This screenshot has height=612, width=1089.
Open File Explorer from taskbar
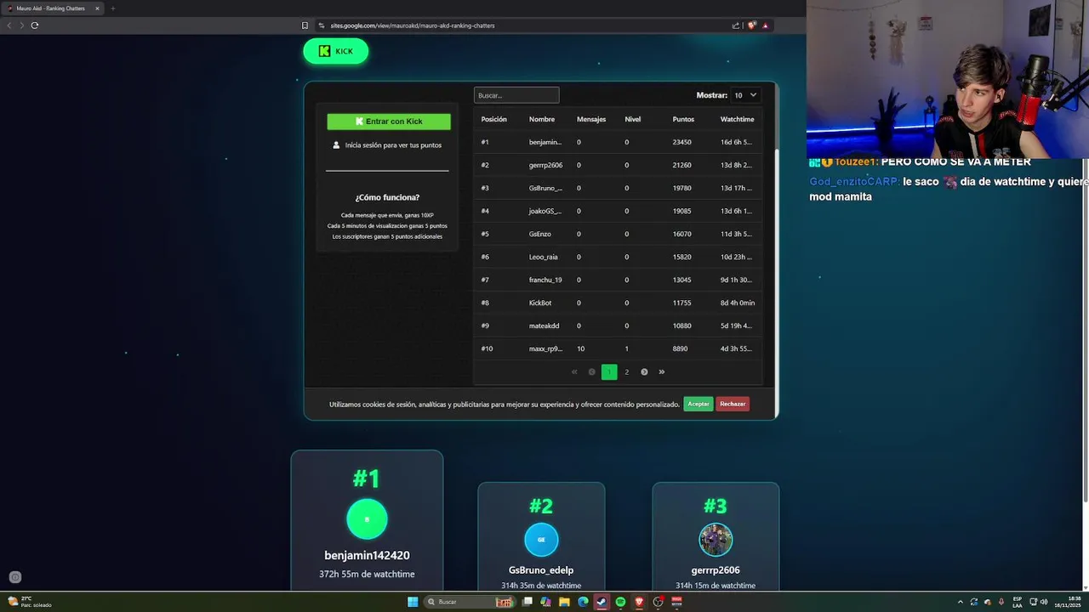tap(564, 602)
